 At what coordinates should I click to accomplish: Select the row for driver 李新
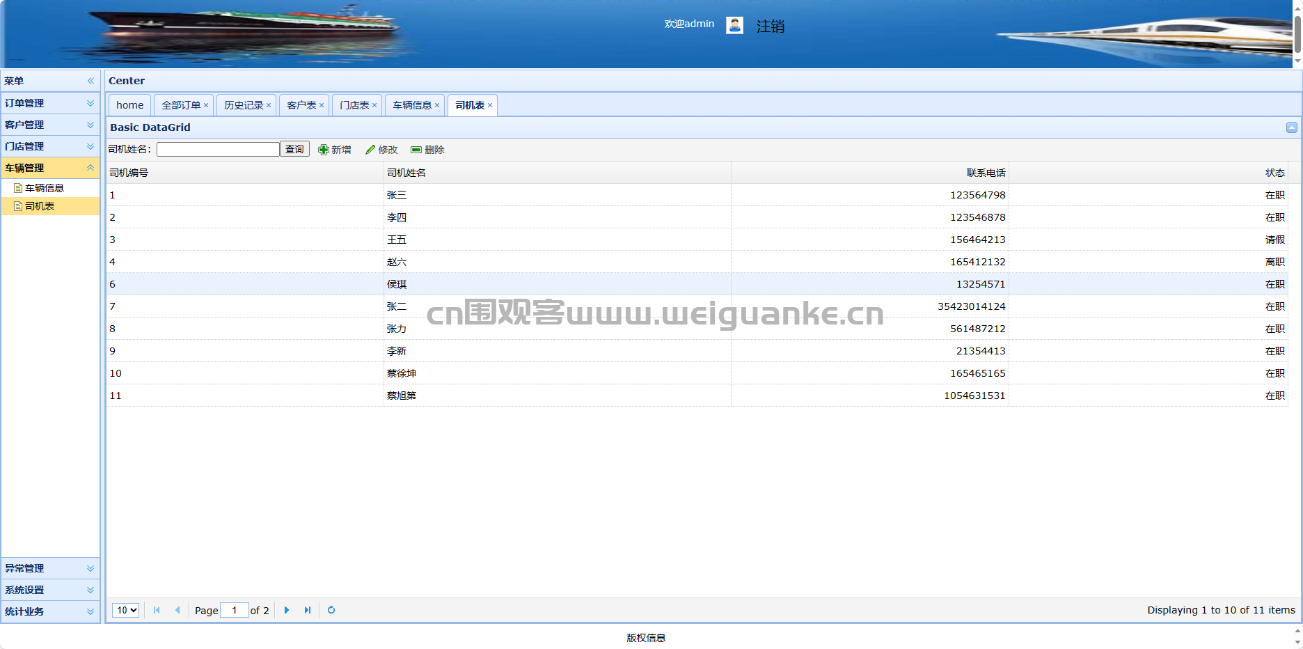(697, 351)
